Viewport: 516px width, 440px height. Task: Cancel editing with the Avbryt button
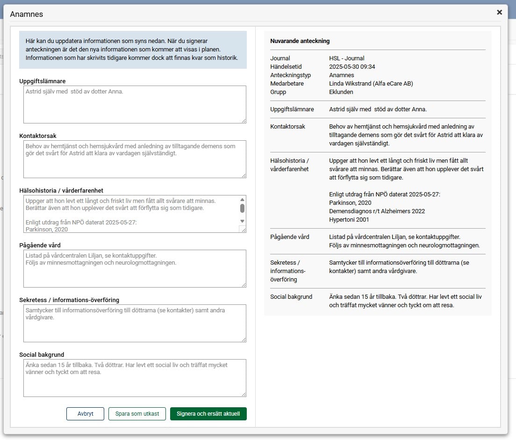(x=85, y=414)
